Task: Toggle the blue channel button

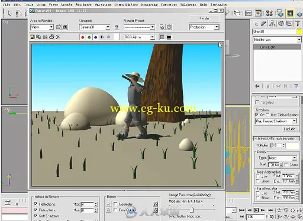Action: (x=96, y=37)
